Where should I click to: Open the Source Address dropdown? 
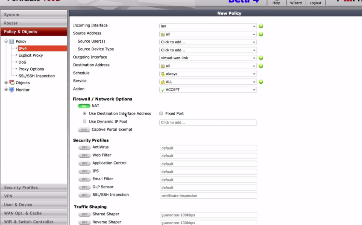click(208, 34)
